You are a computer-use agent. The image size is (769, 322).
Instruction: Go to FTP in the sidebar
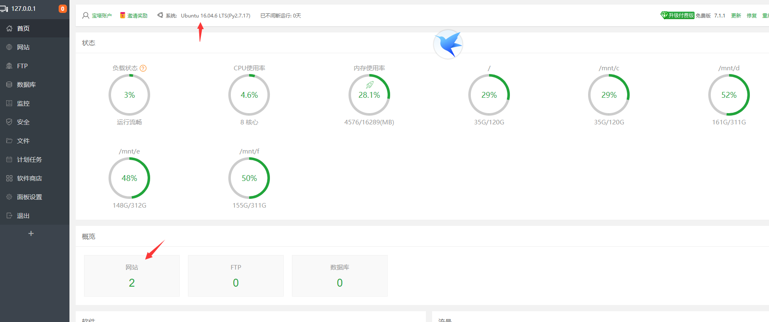point(35,66)
